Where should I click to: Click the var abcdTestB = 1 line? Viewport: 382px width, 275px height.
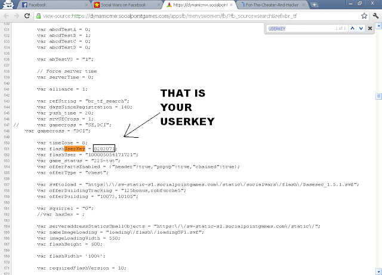64,35
